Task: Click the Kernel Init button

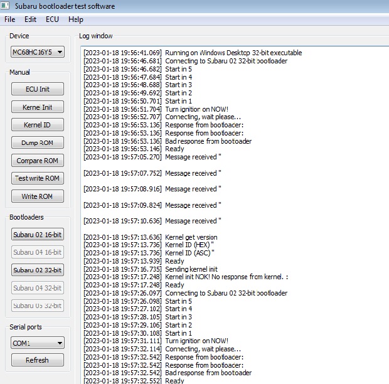Action: click(38, 107)
